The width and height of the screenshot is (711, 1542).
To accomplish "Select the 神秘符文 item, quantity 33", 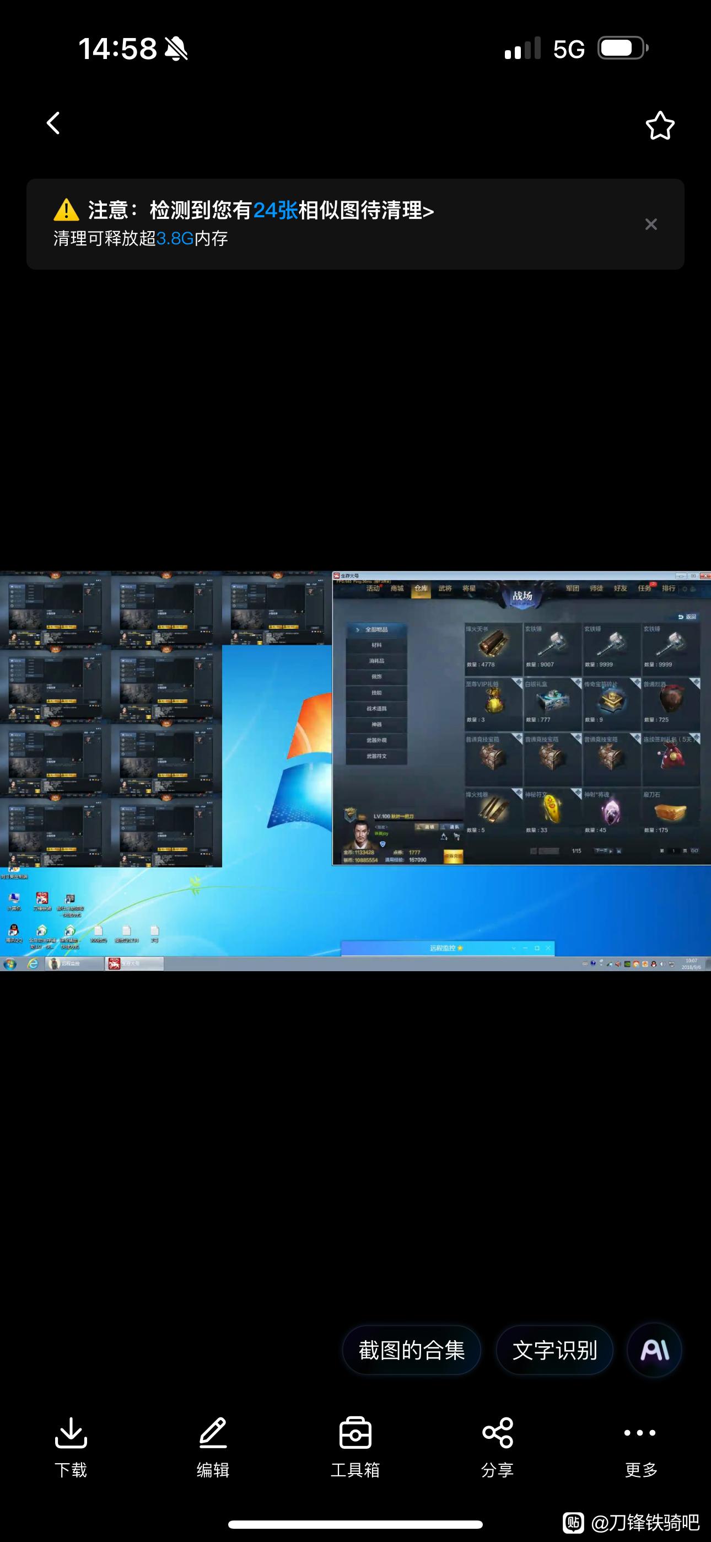I will [x=552, y=813].
